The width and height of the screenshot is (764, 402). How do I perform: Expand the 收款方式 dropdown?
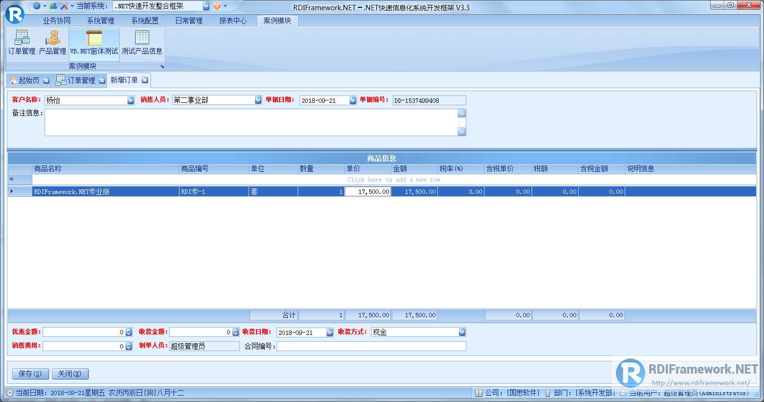tap(462, 332)
